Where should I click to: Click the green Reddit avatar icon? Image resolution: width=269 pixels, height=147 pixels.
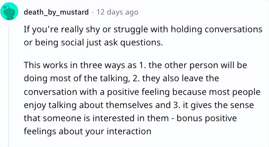pyautogui.click(x=10, y=12)
